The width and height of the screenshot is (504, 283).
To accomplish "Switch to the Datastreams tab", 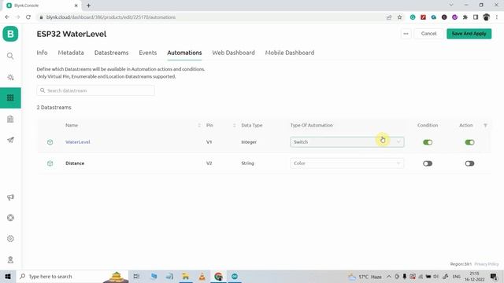I will click(111, 53).
